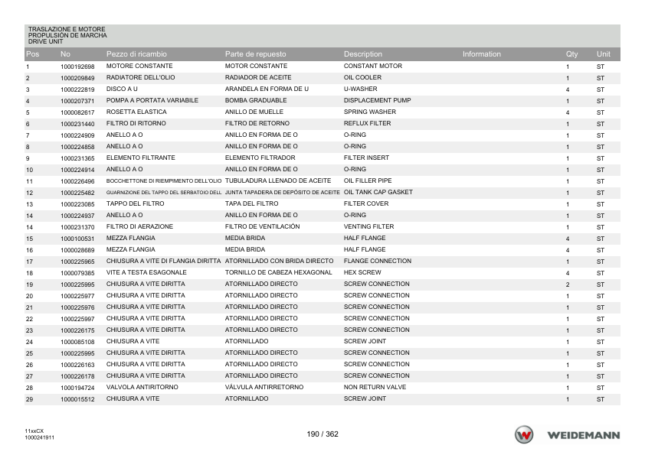Click FLANGE CONNECTION description
Image resolution: width=645 pixels, height=455 pixels.
coord(378,262)
